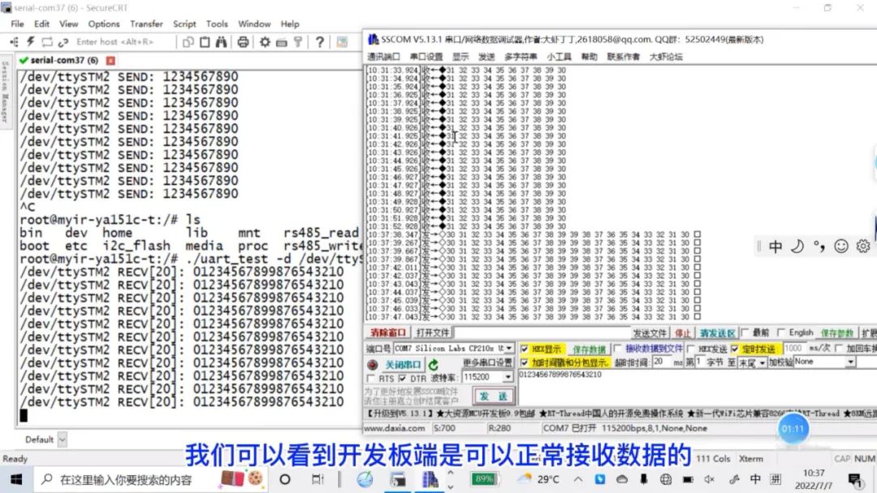Image resolution: width=877 pixels, height=493 pixels.
Task: Click the IME toolbar settings gear
Action: pos(863,246)
